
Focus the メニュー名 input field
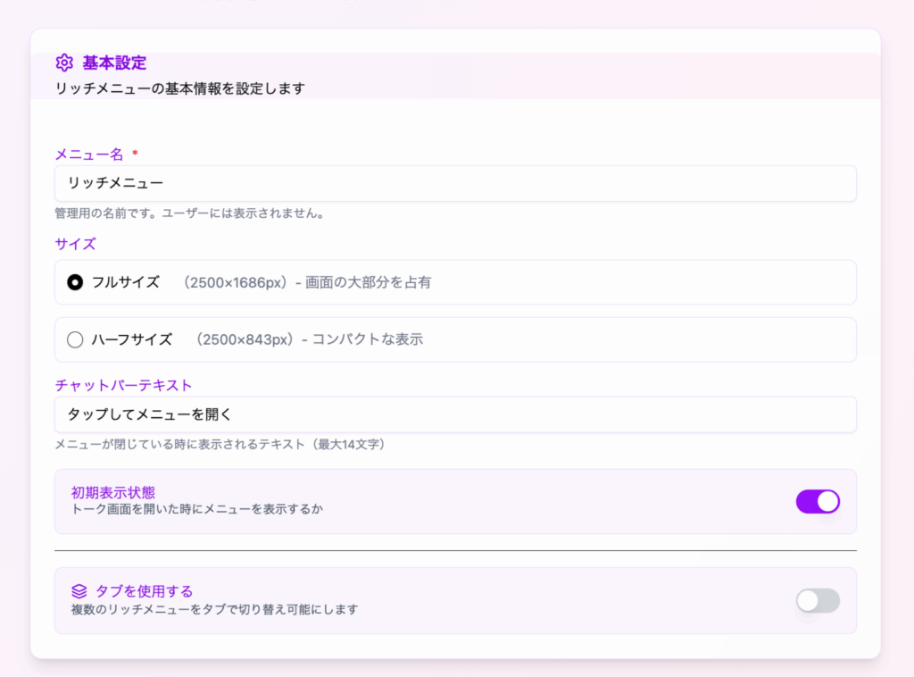click(x=455, y=183)
